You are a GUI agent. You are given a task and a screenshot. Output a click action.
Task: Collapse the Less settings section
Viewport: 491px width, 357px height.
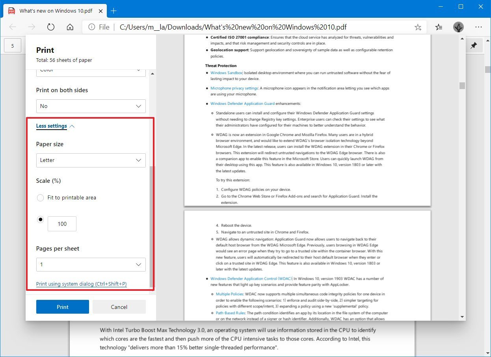click(x=55, y=126)
